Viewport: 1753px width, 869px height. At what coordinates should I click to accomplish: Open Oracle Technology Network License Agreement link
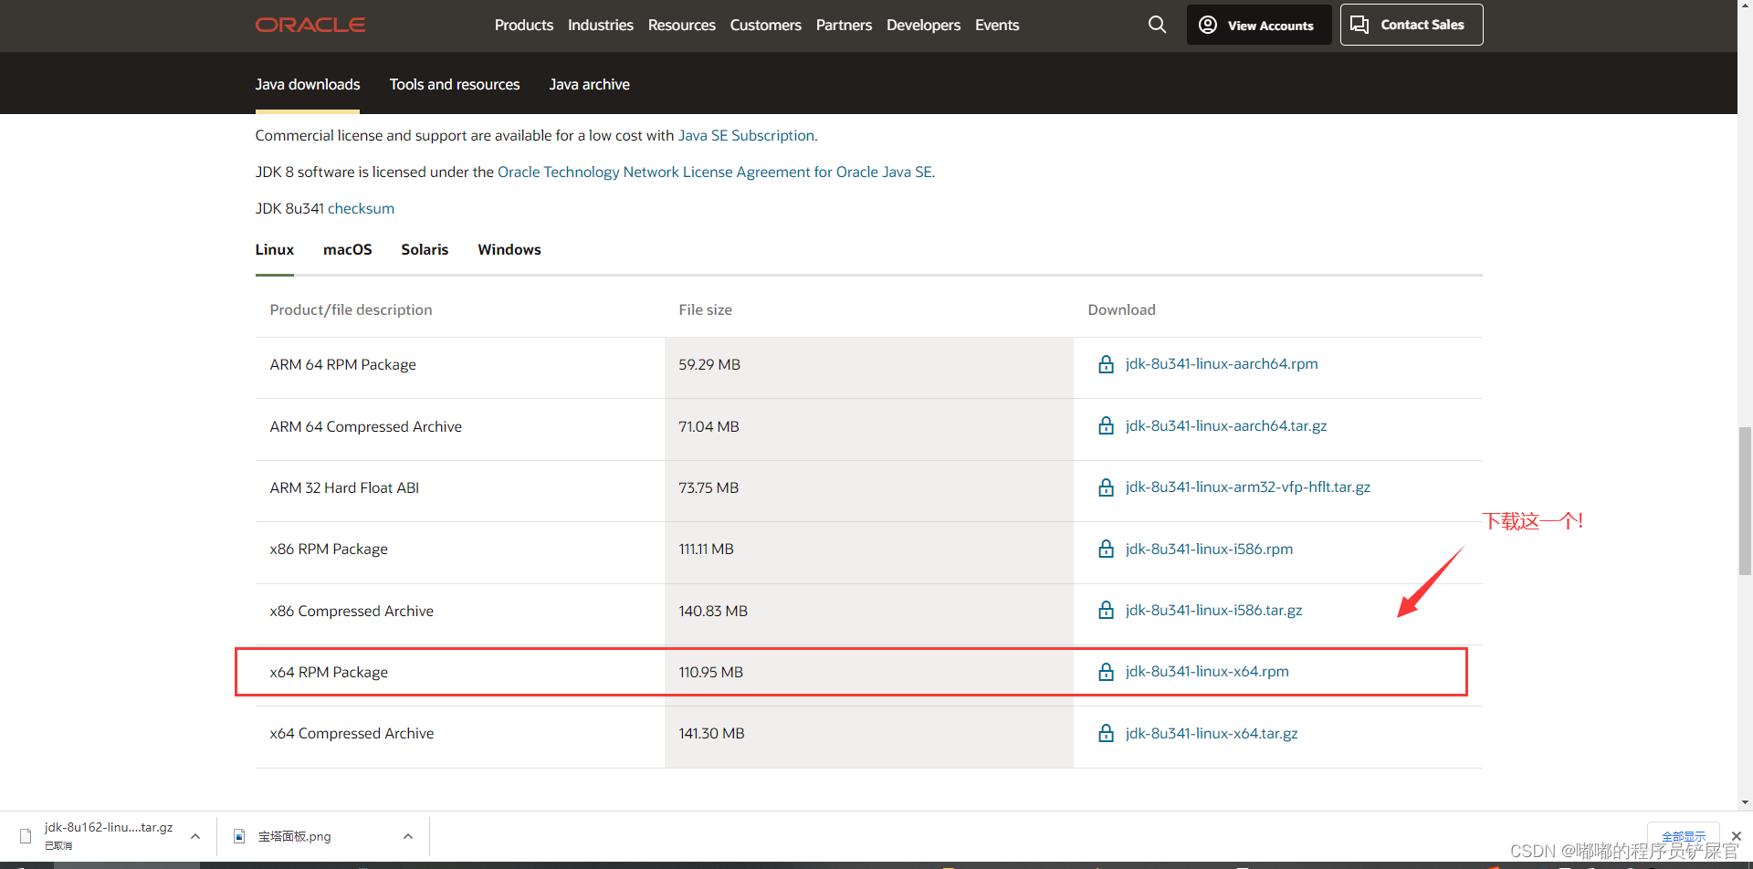tap(715, 172)
